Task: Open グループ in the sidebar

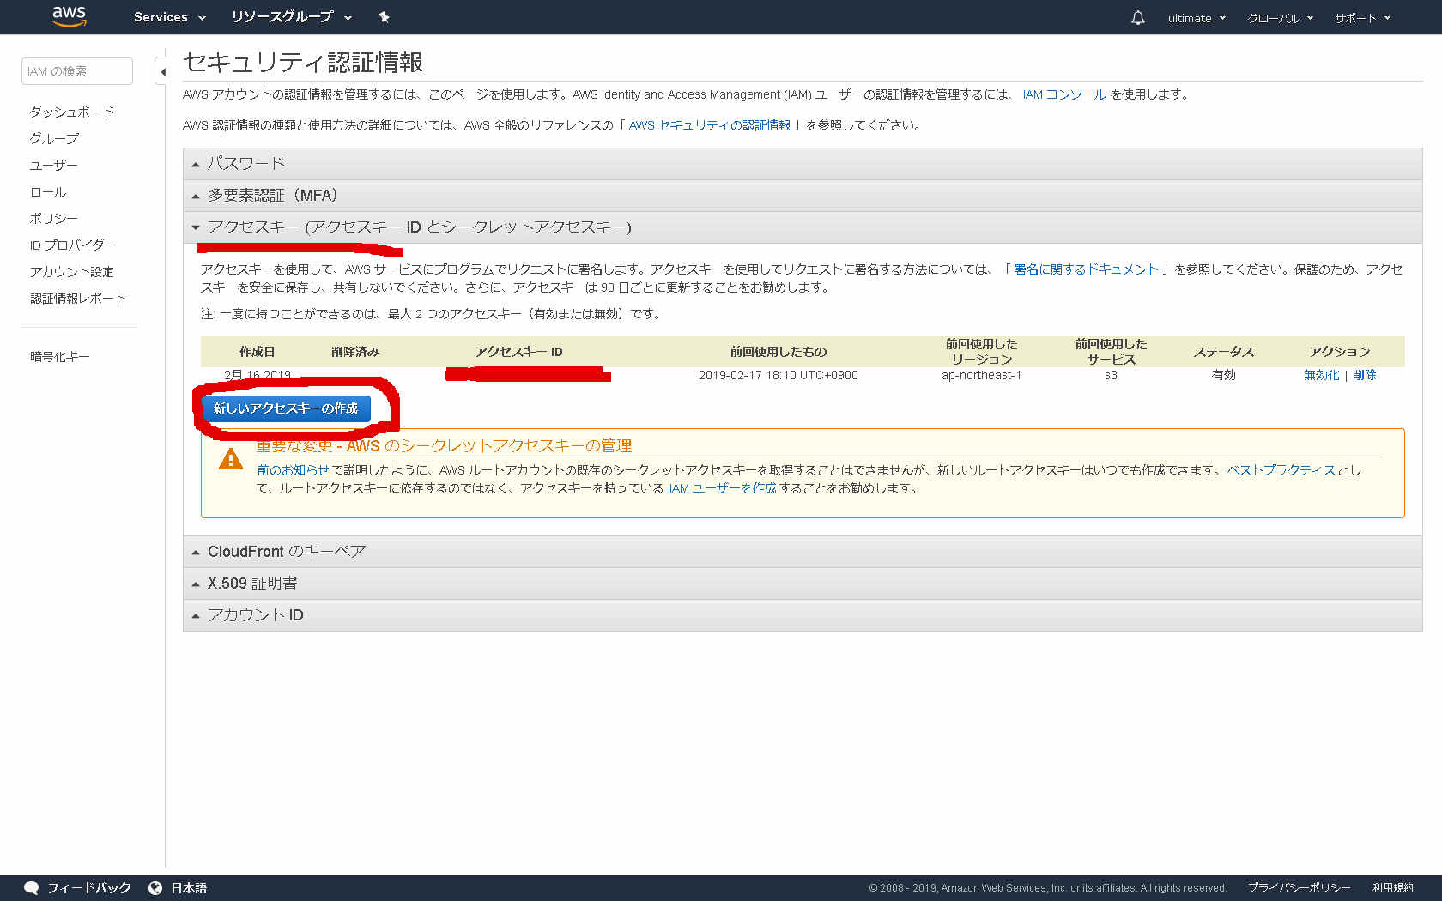Action: click(54, 138)
